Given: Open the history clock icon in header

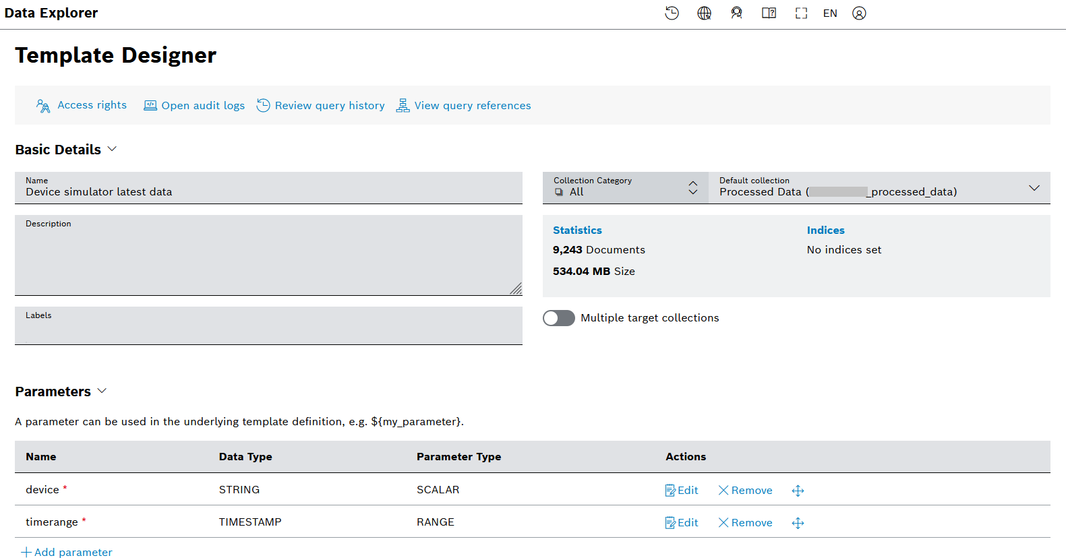Looking at the screenshot, I should (672, 13).
